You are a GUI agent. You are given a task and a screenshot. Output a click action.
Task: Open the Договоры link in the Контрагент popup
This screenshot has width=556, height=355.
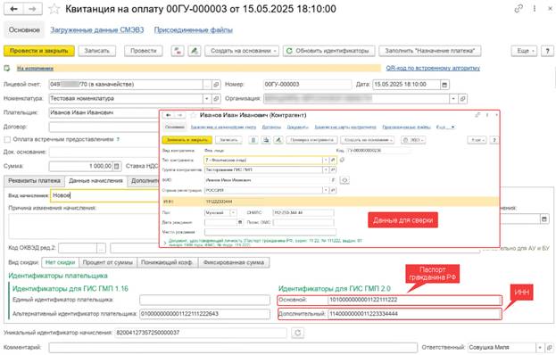[x=271, y=128]
